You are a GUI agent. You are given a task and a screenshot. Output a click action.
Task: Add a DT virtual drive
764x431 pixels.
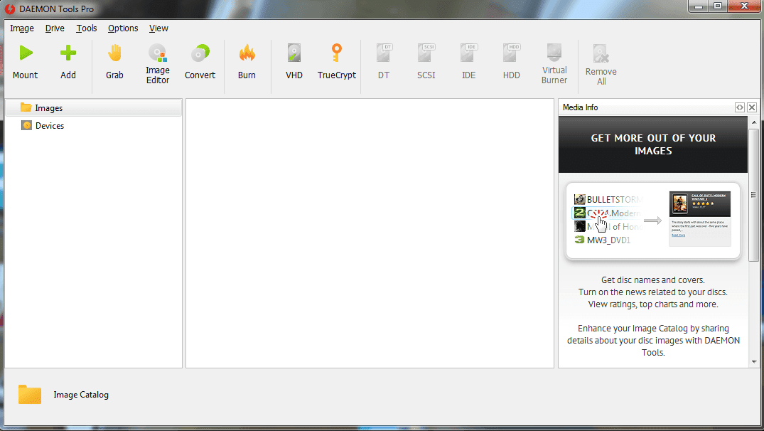pos(384,53)
